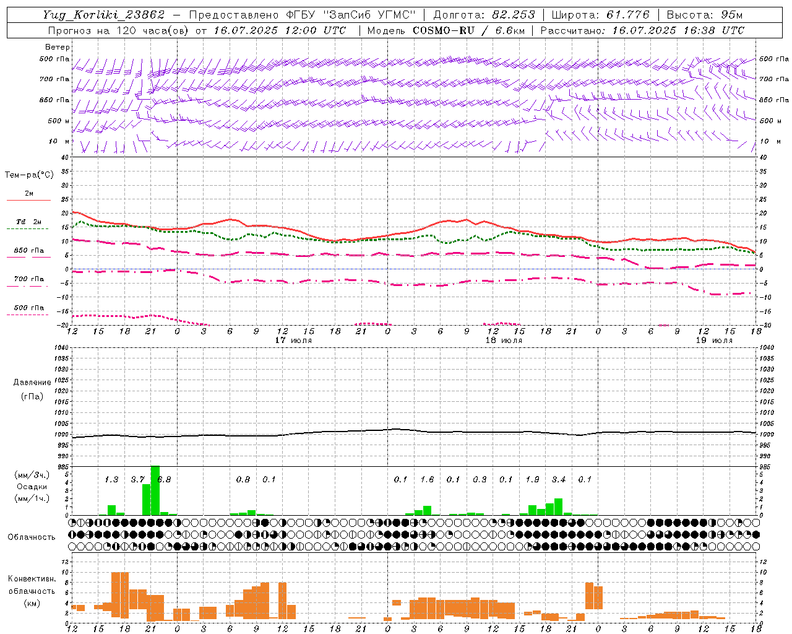Screen dimensions: 792x634
Task: Select the 3.4 precipitation total value
Action: pos(559,479)
